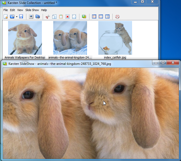
Task: Select the index_catfish.jpg thumbnail
Action: 115,38
